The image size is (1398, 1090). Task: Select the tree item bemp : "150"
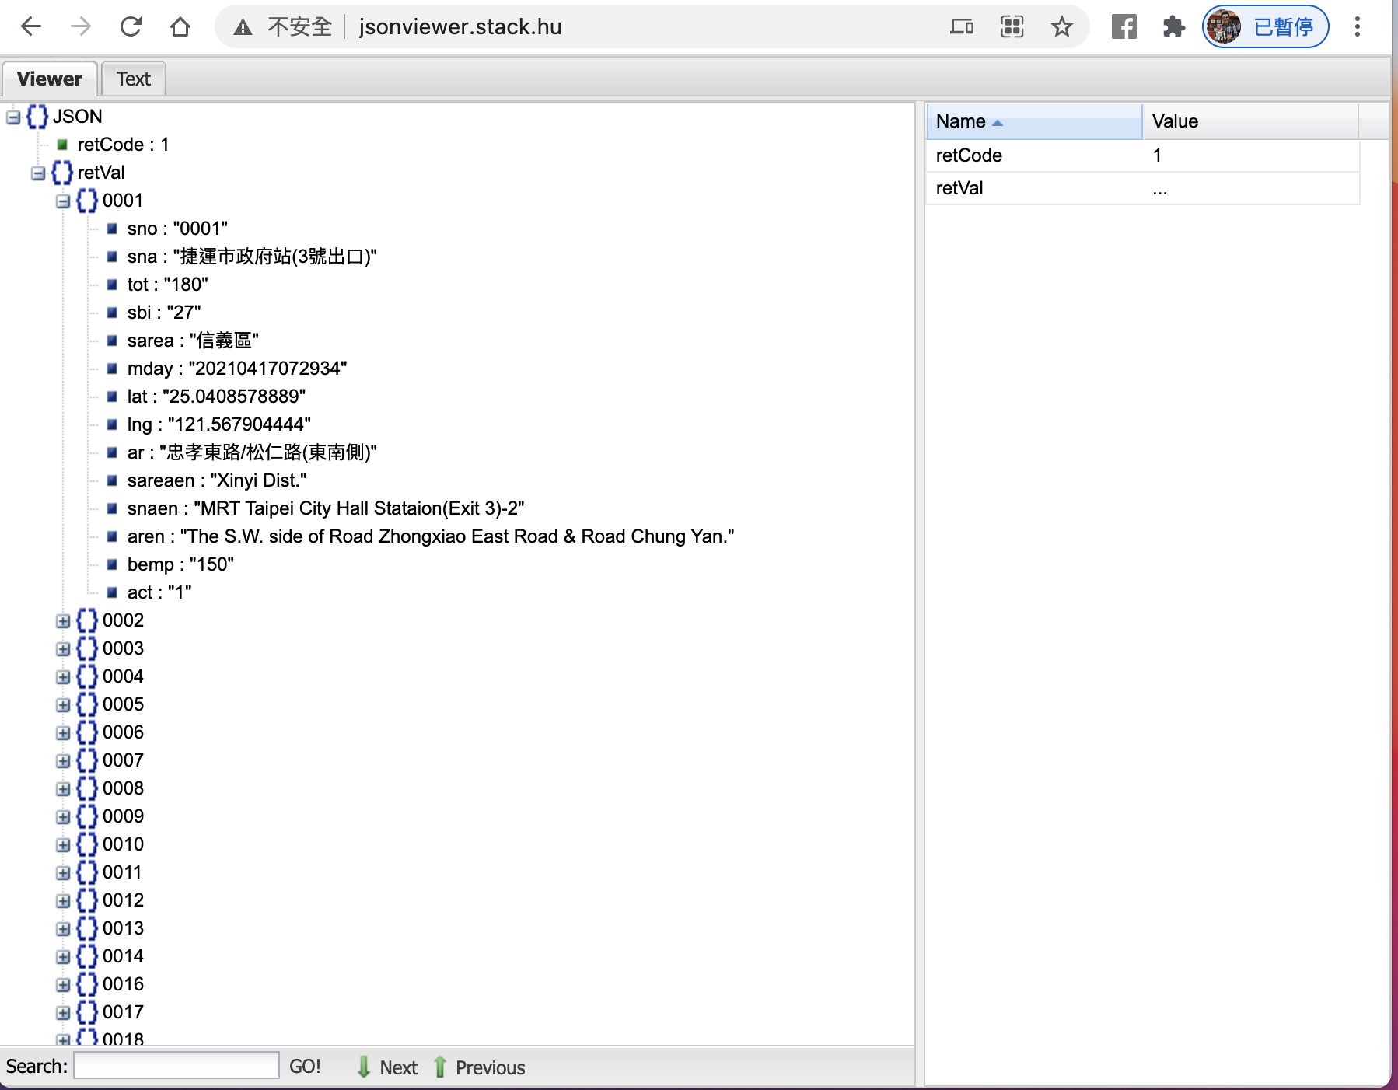(x=180, y=564)
